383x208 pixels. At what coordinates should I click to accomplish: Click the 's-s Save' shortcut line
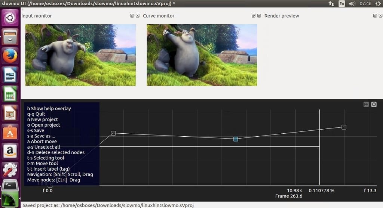tap(36, 130)
